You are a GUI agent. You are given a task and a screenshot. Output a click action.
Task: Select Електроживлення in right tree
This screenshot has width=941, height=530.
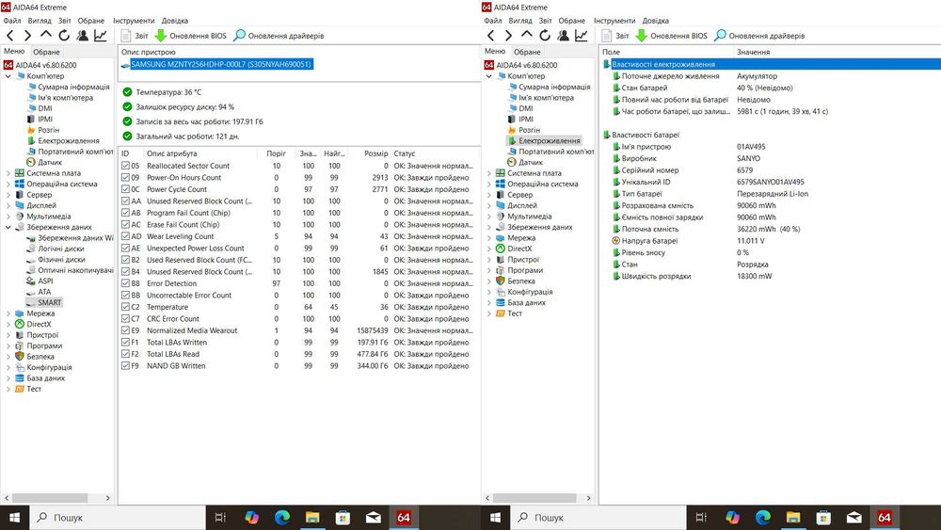550,140
